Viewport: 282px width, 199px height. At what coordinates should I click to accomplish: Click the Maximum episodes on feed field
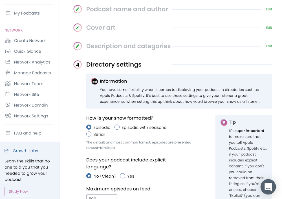[x=102, y=197]
